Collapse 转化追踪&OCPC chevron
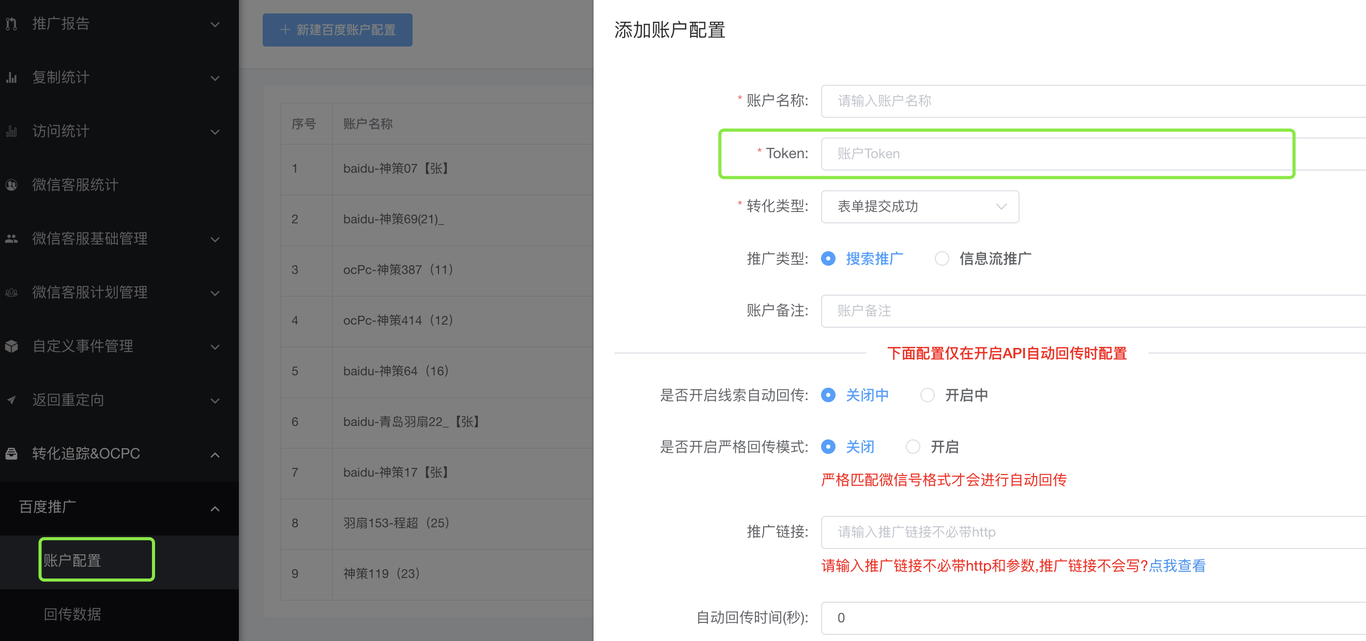 click(x=215, y=454)
